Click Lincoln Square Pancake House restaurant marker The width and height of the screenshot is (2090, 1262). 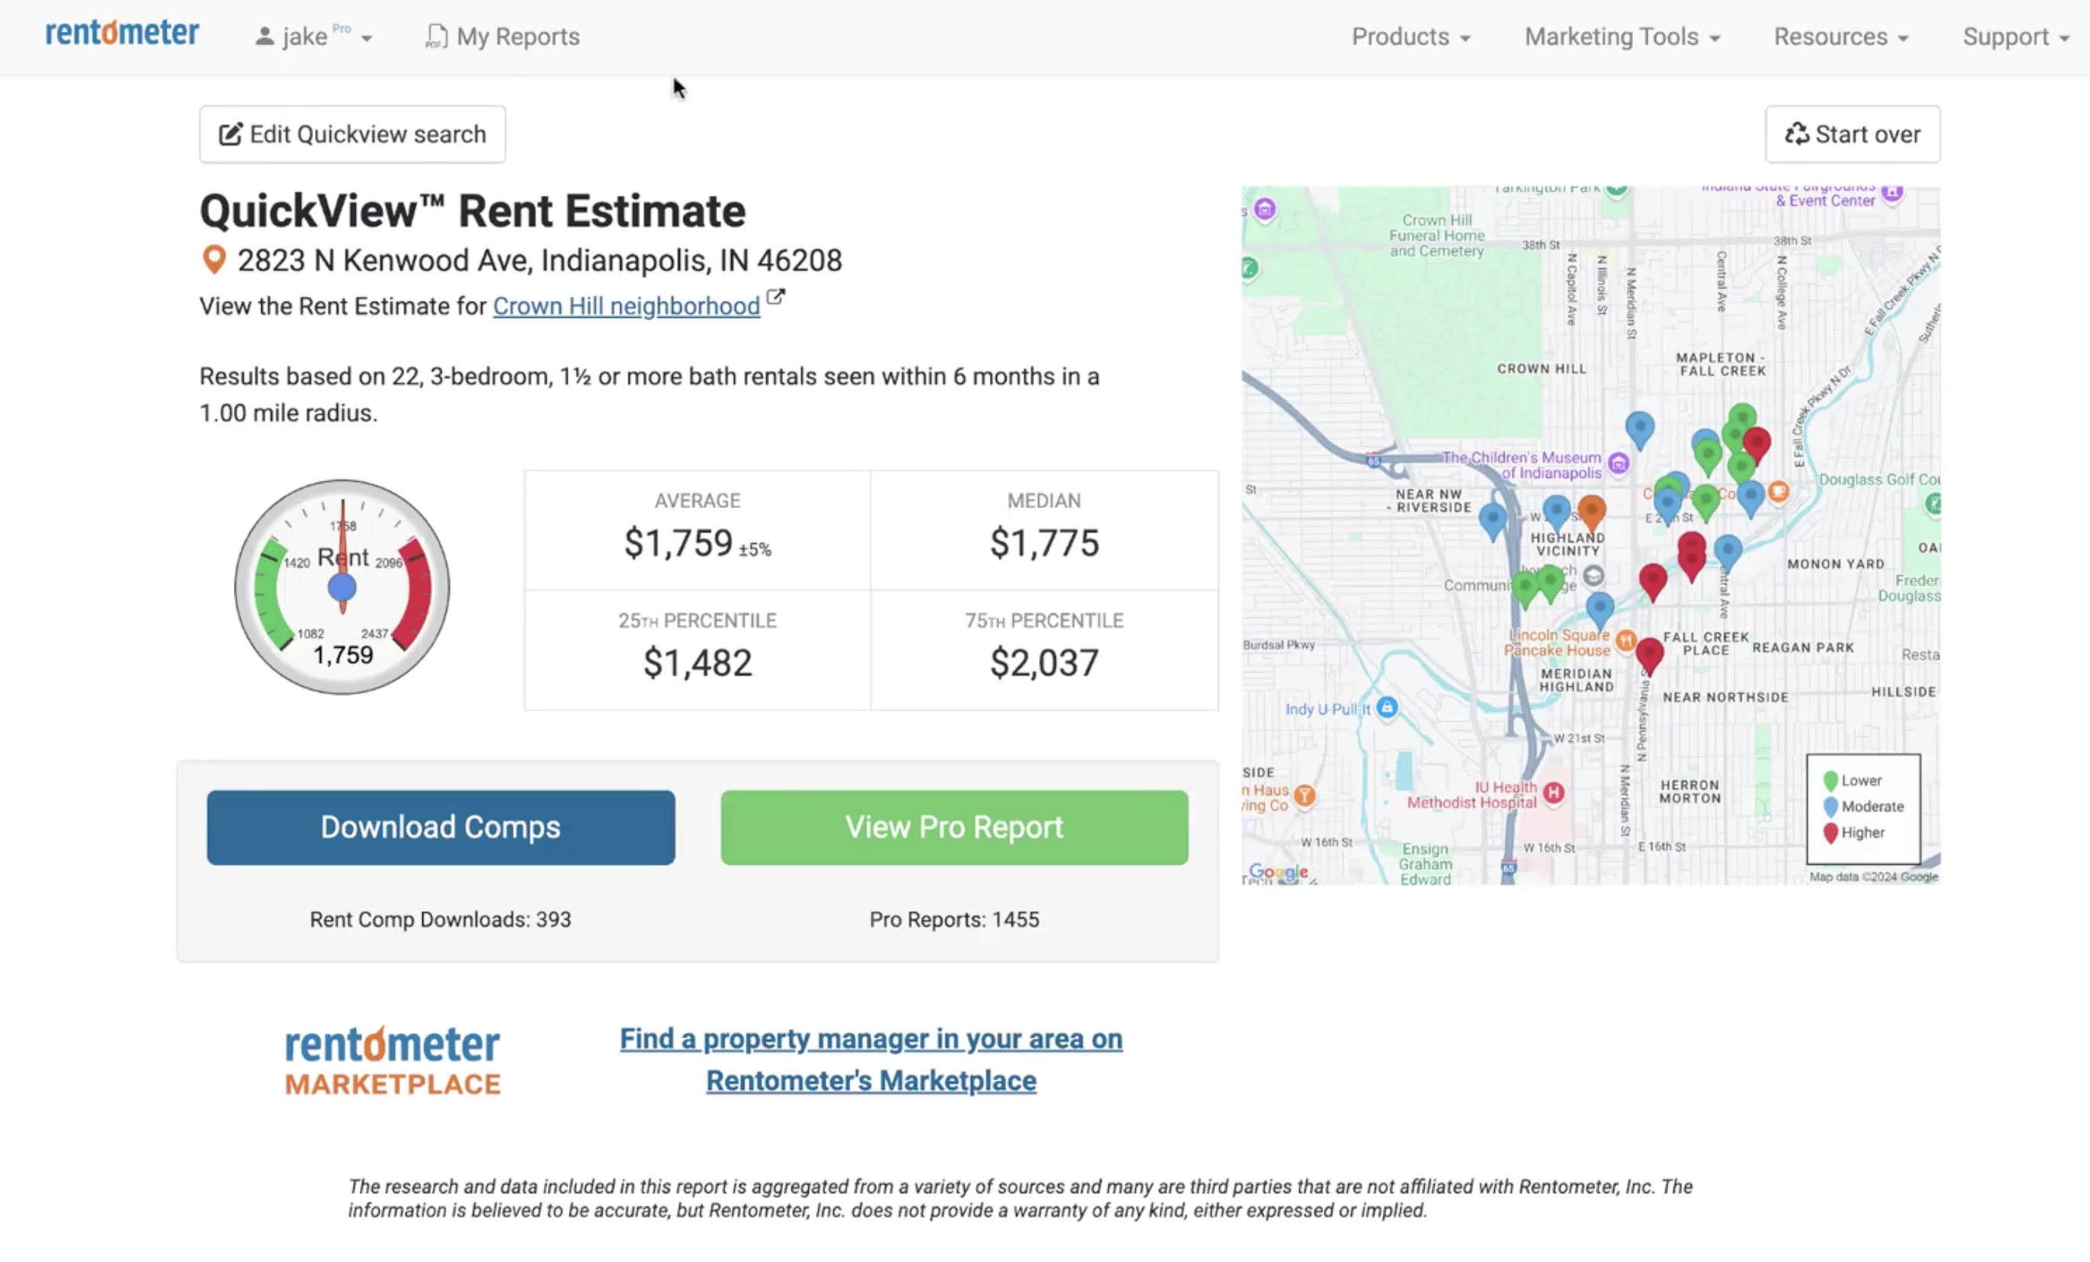point(1626,641)
